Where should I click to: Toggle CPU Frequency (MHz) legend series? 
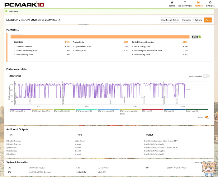20,109
